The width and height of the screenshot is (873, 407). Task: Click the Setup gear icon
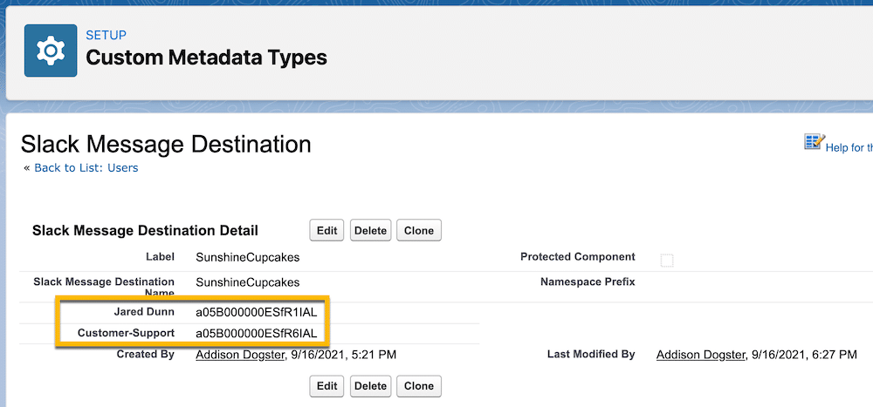51,51
